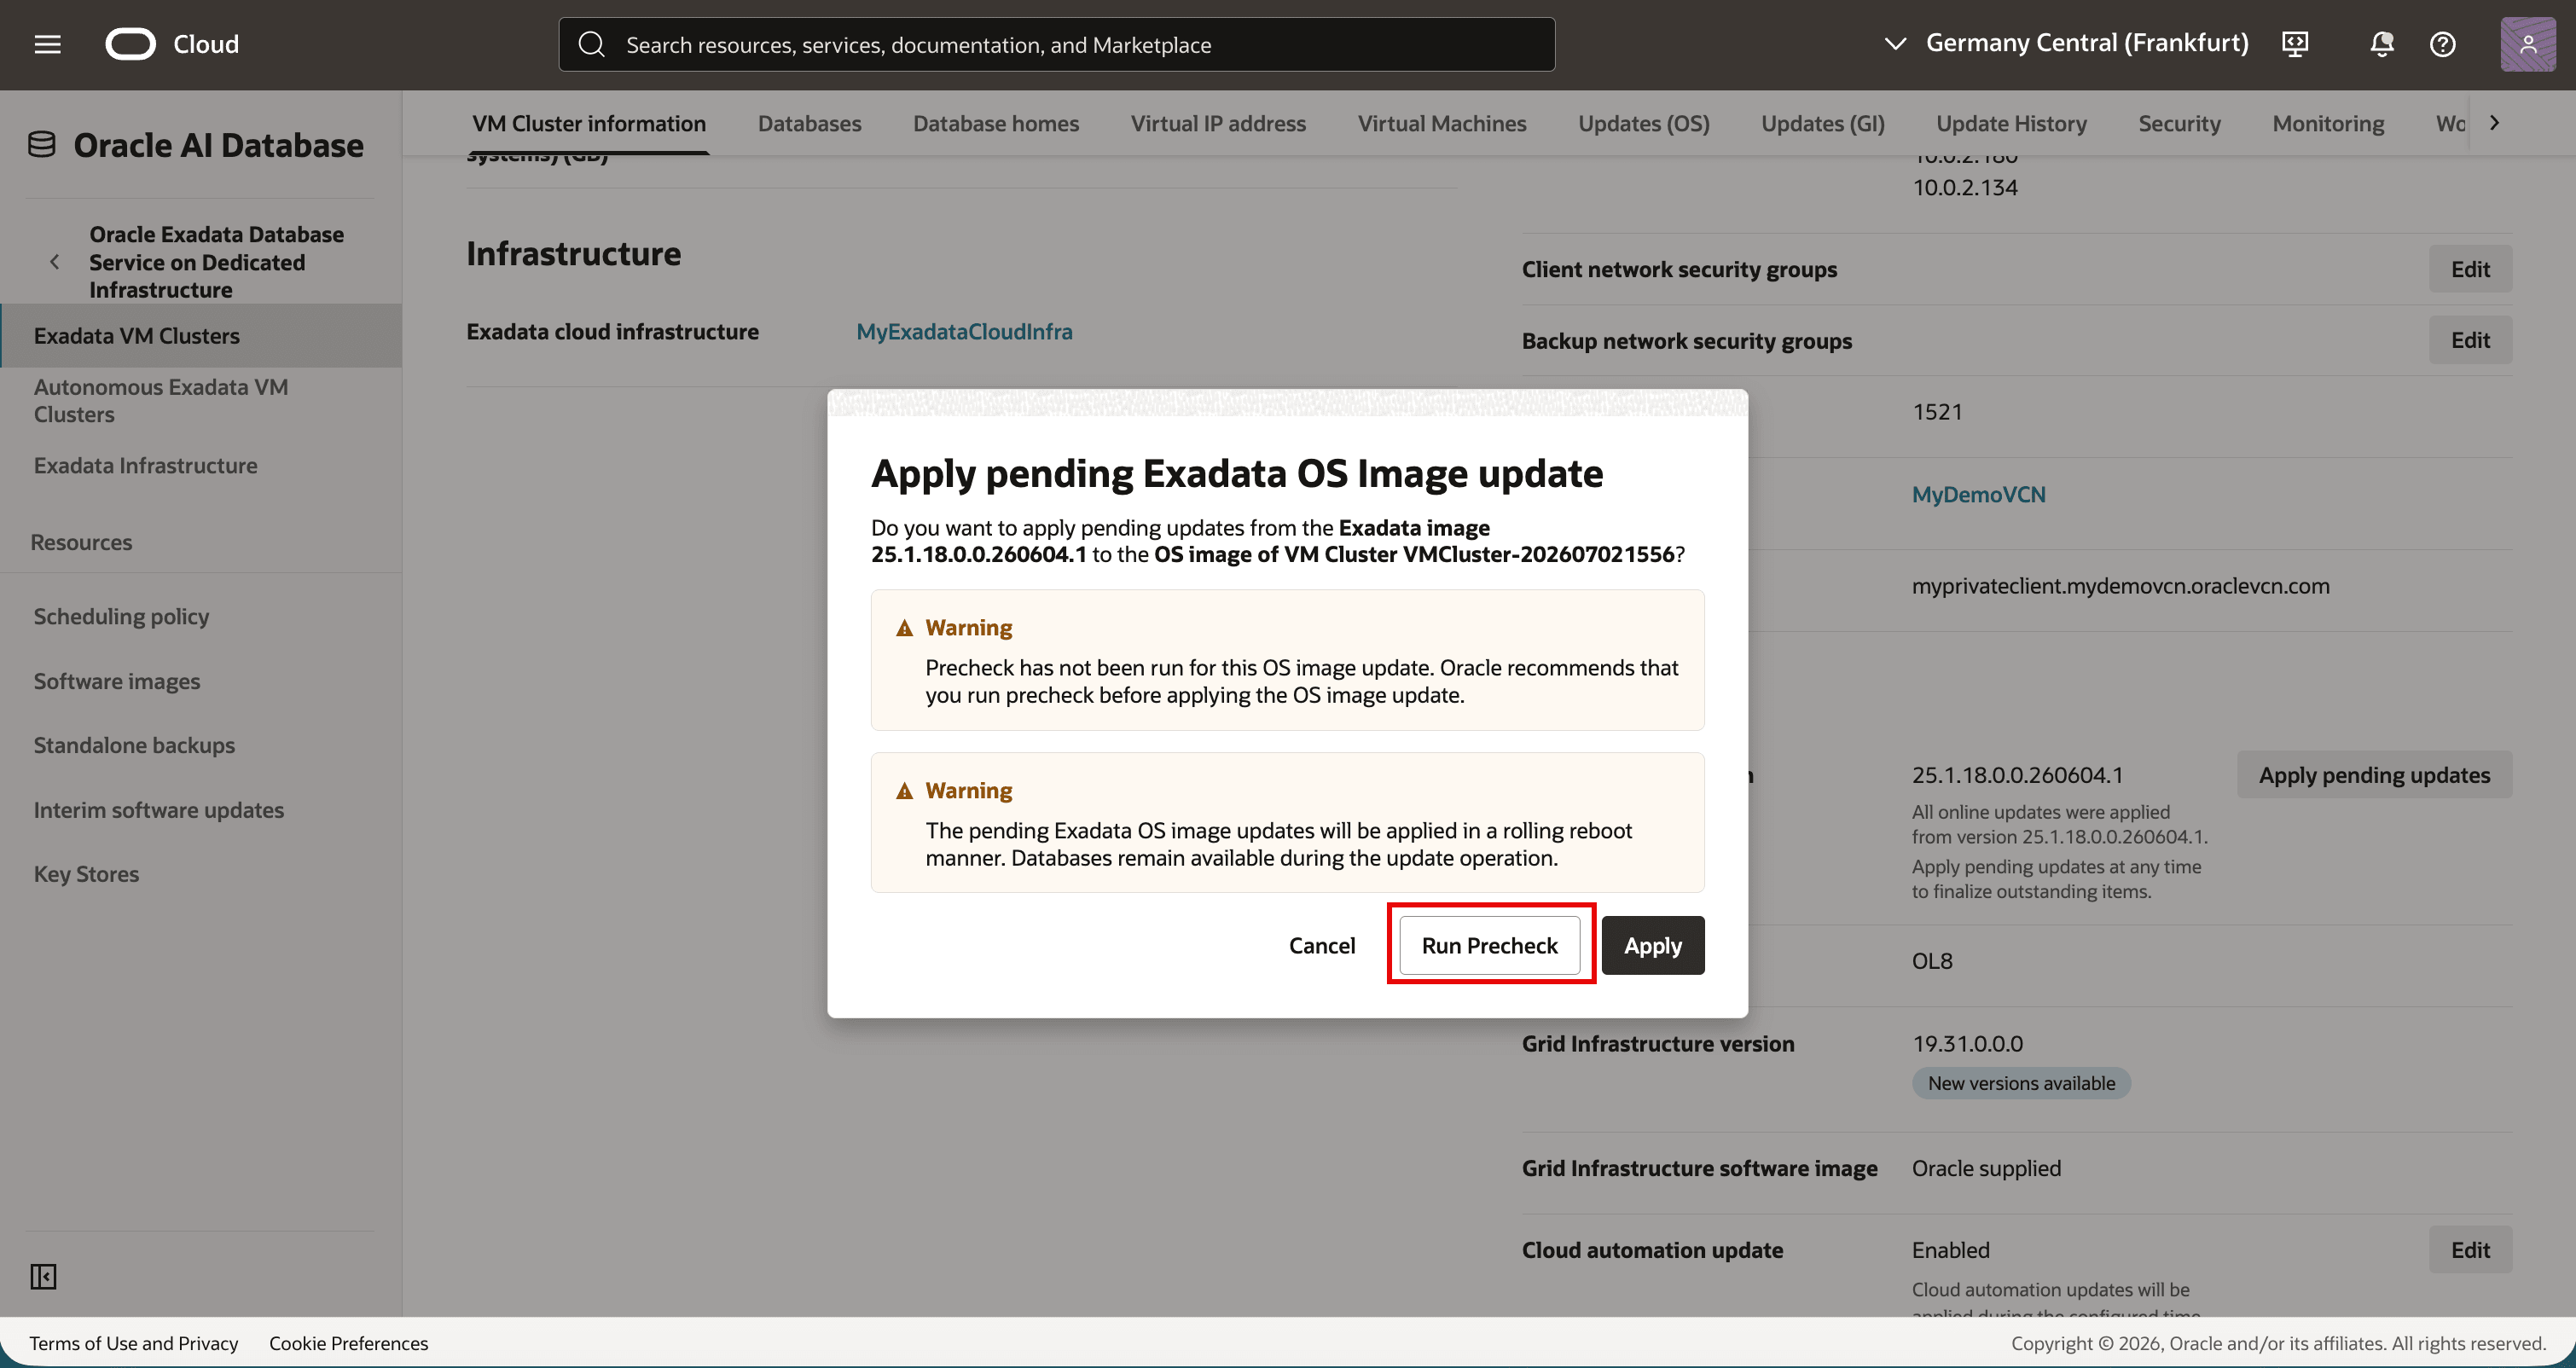The width and height of the screenshot is (2576, 1368).
Task: Switch to the Databases tab
Action: tap(809, 123)
